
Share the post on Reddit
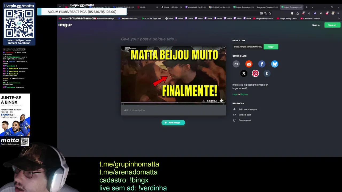tap(249, 64)
